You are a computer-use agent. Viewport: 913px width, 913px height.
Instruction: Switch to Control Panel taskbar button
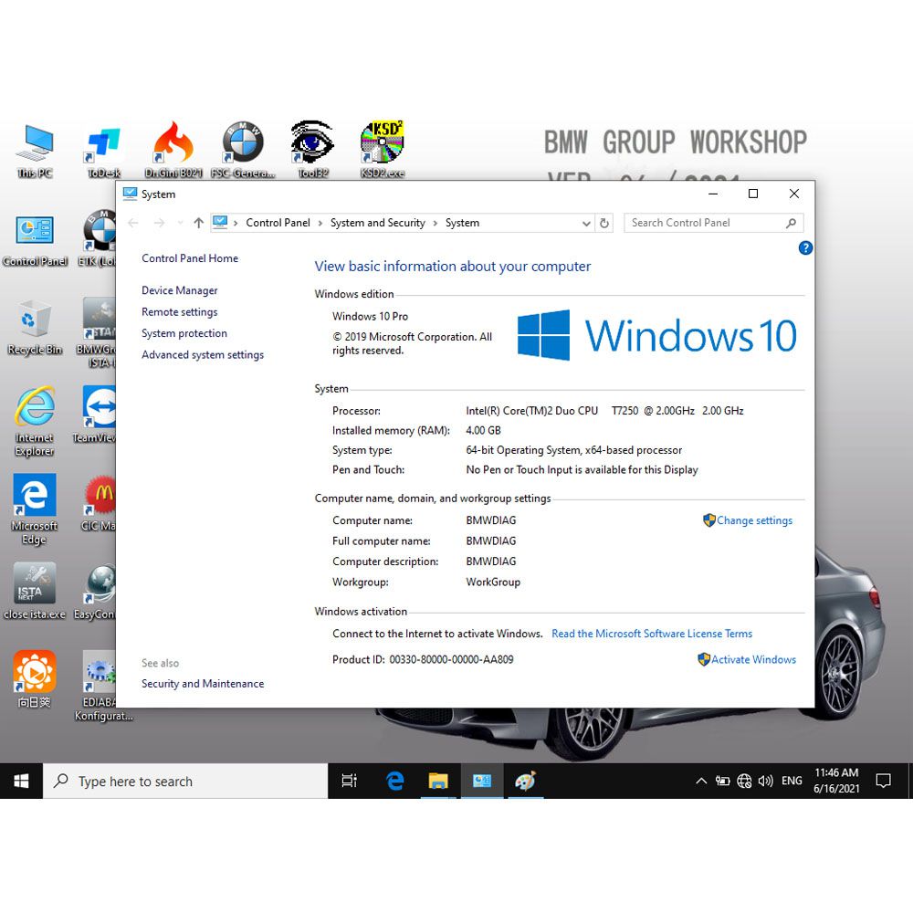tap(482, 781)
